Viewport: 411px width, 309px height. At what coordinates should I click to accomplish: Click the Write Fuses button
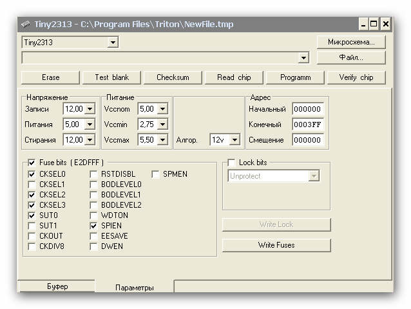276,245
